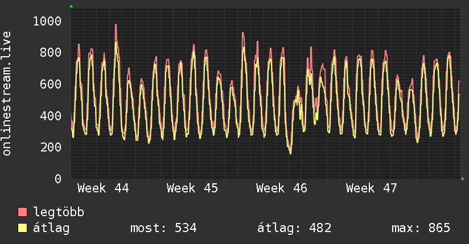Click the 600 y-axis label

(51, 85)
